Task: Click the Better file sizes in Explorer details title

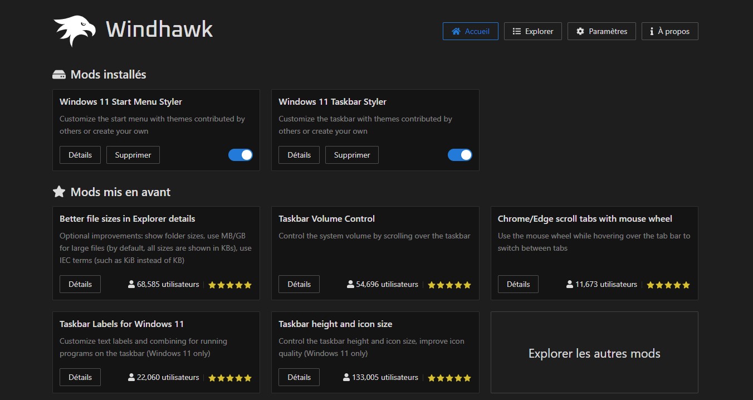Action: pyautogui.click(x=128, y=219)
